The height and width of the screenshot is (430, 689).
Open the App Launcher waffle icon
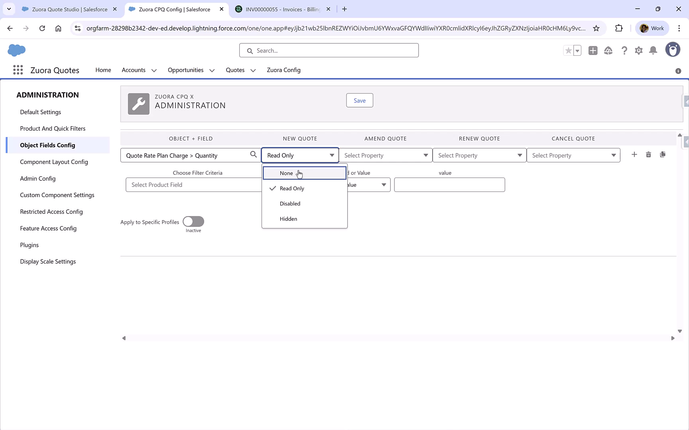pos(18,70)
